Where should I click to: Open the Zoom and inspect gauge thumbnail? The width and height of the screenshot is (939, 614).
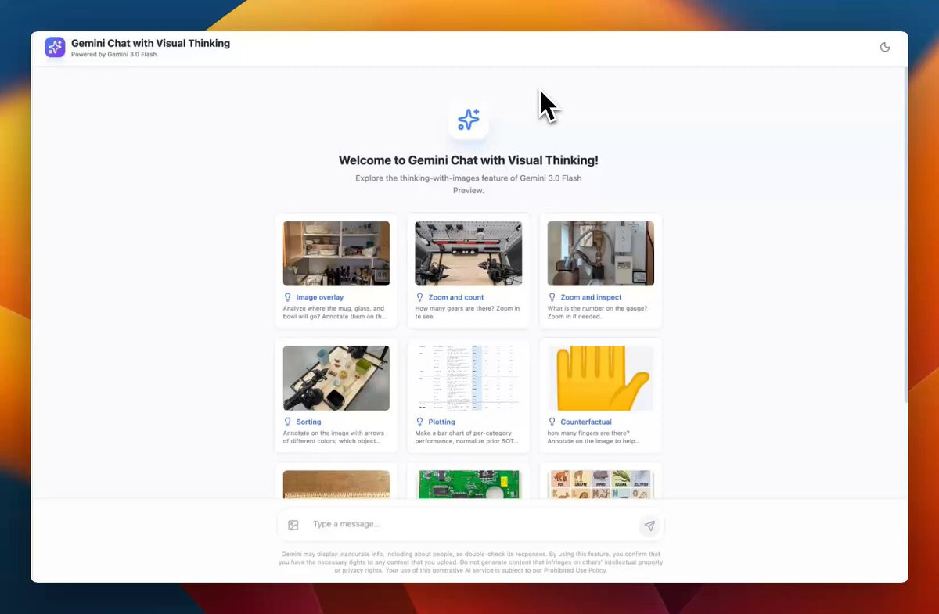tap(601, 253)
